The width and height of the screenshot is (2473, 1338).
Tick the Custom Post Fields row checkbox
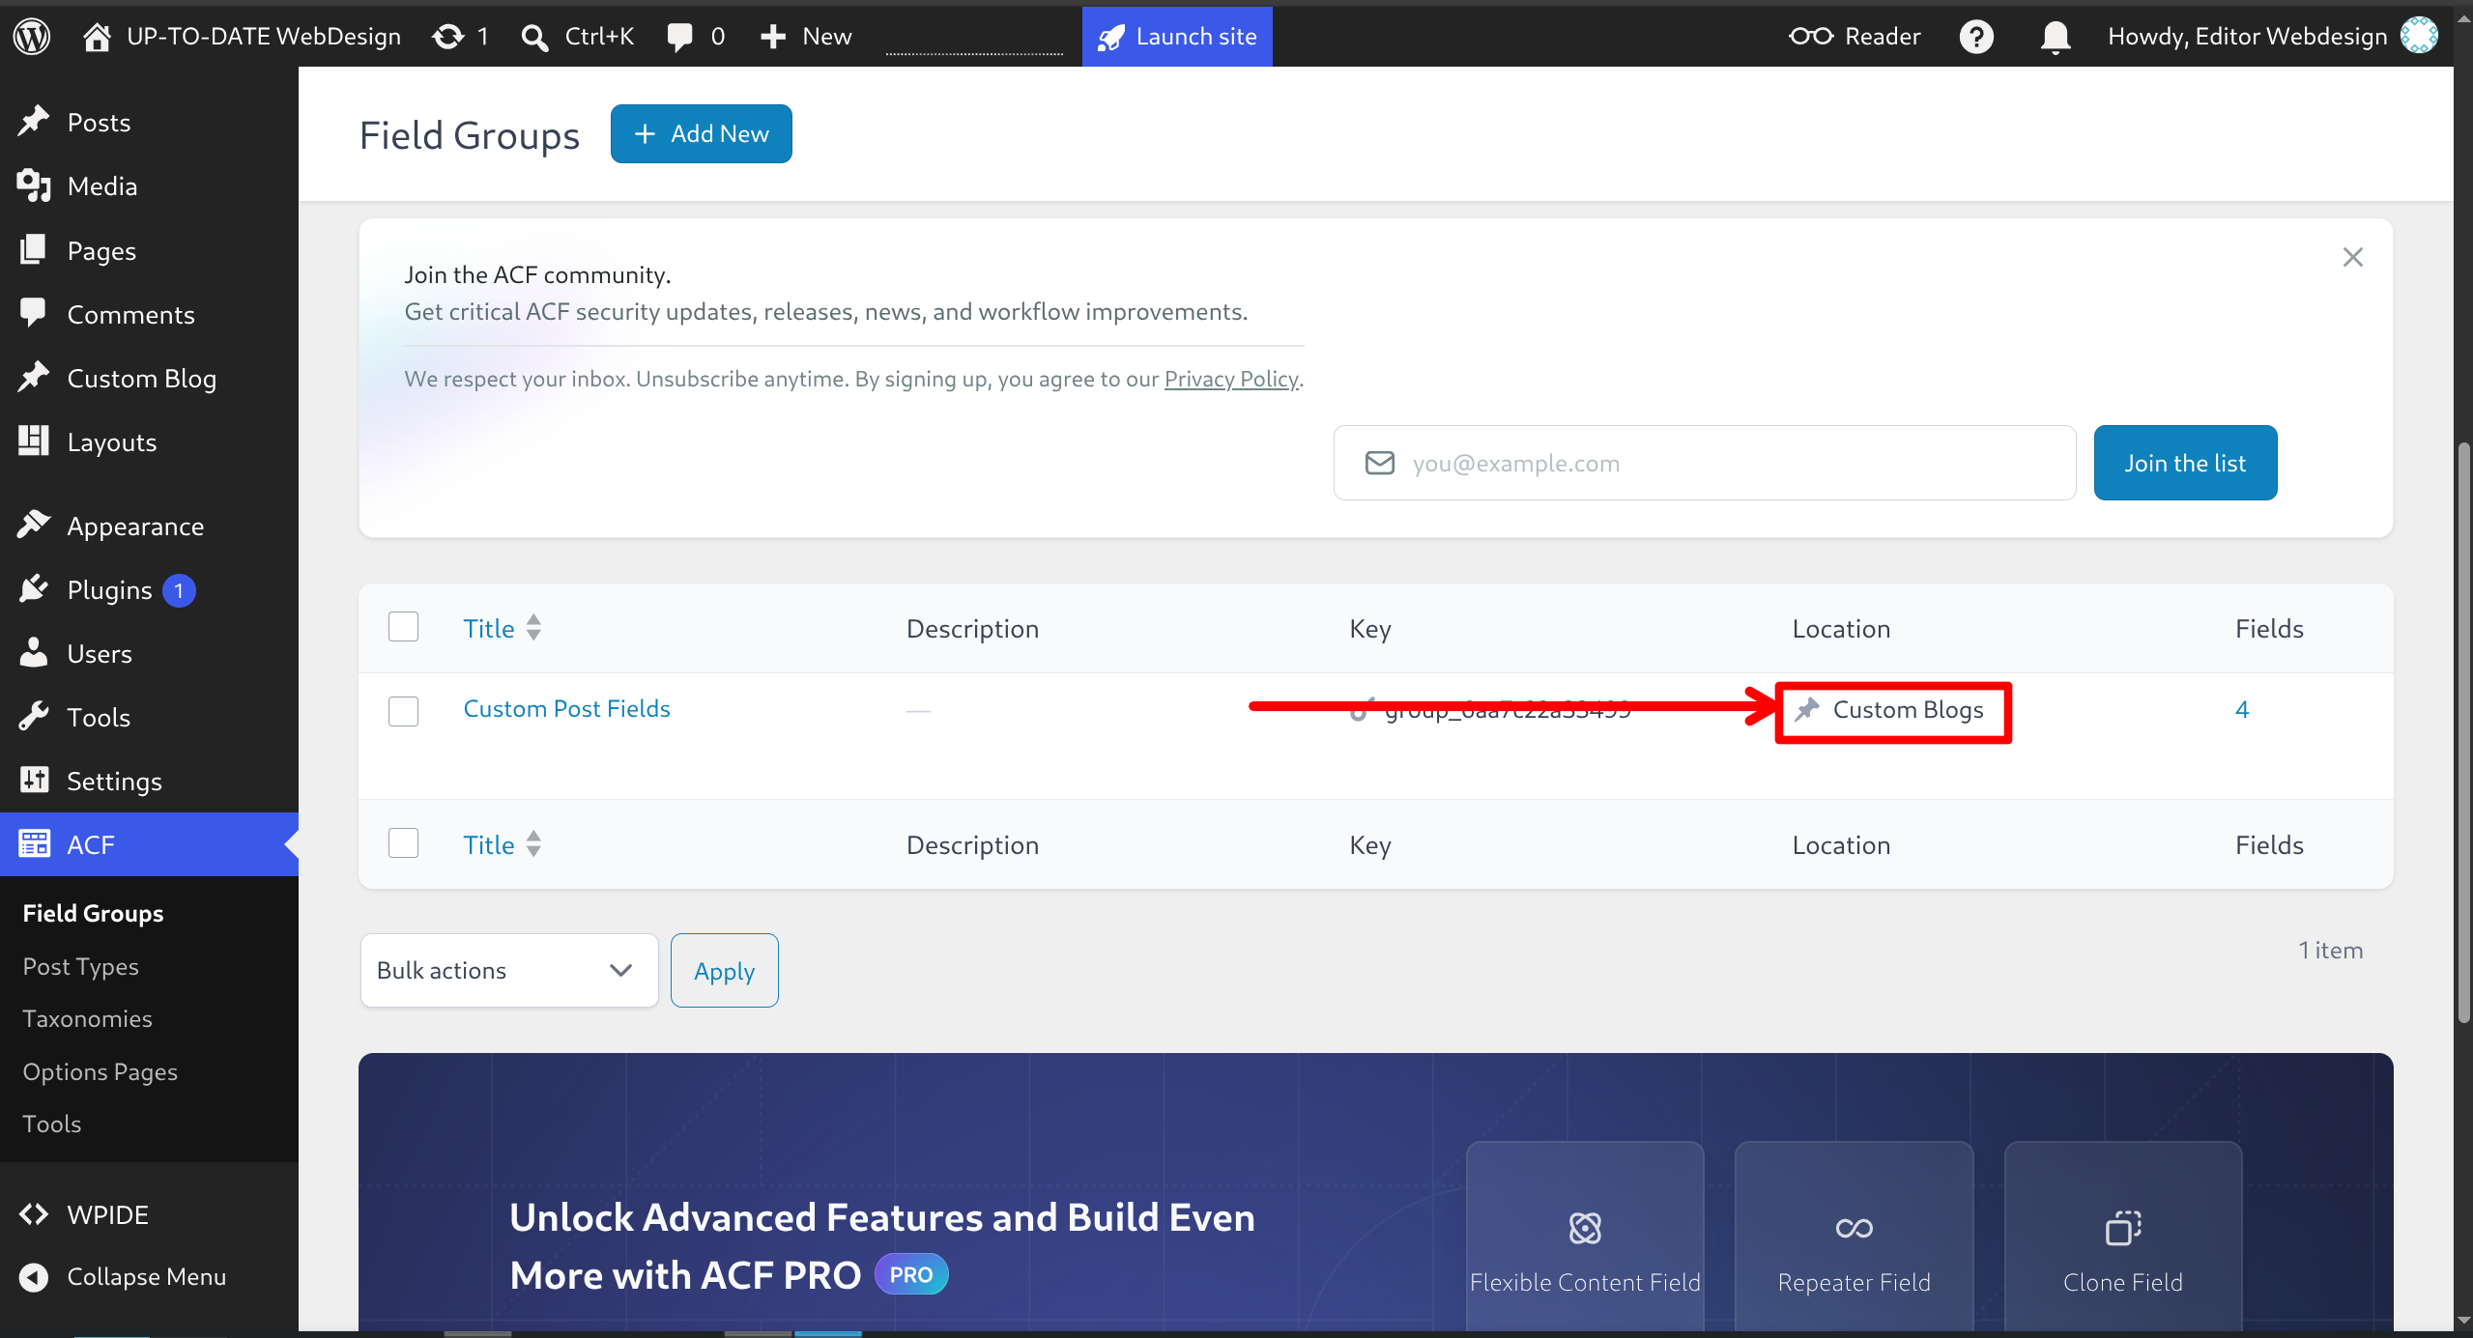tap(403, 711)
